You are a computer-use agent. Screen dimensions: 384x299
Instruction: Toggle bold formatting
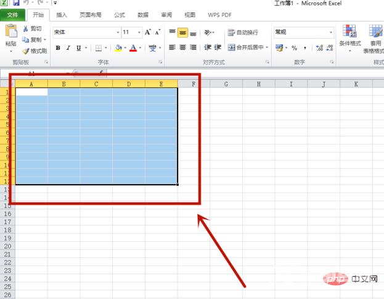coord(58,47)
